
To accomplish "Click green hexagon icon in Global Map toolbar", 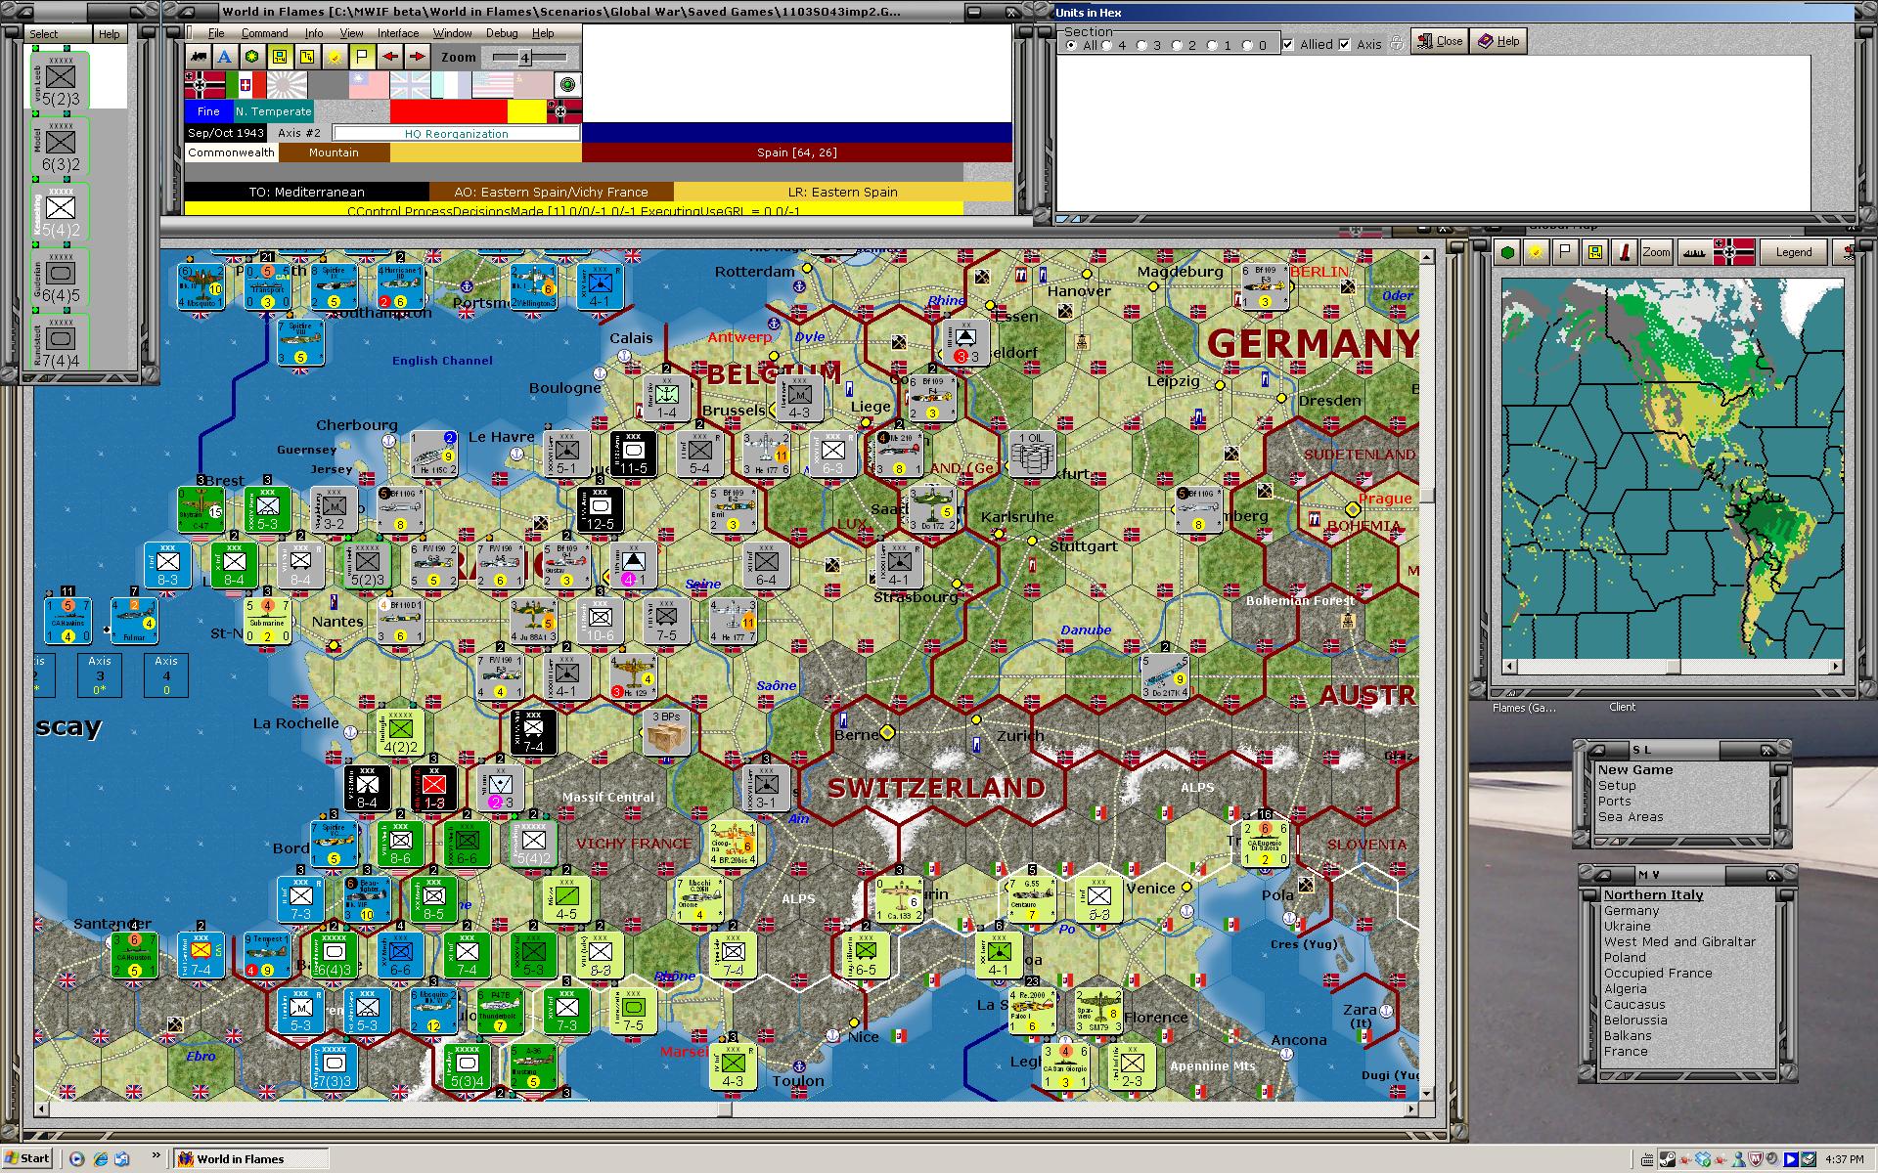I will [1507, 252].
